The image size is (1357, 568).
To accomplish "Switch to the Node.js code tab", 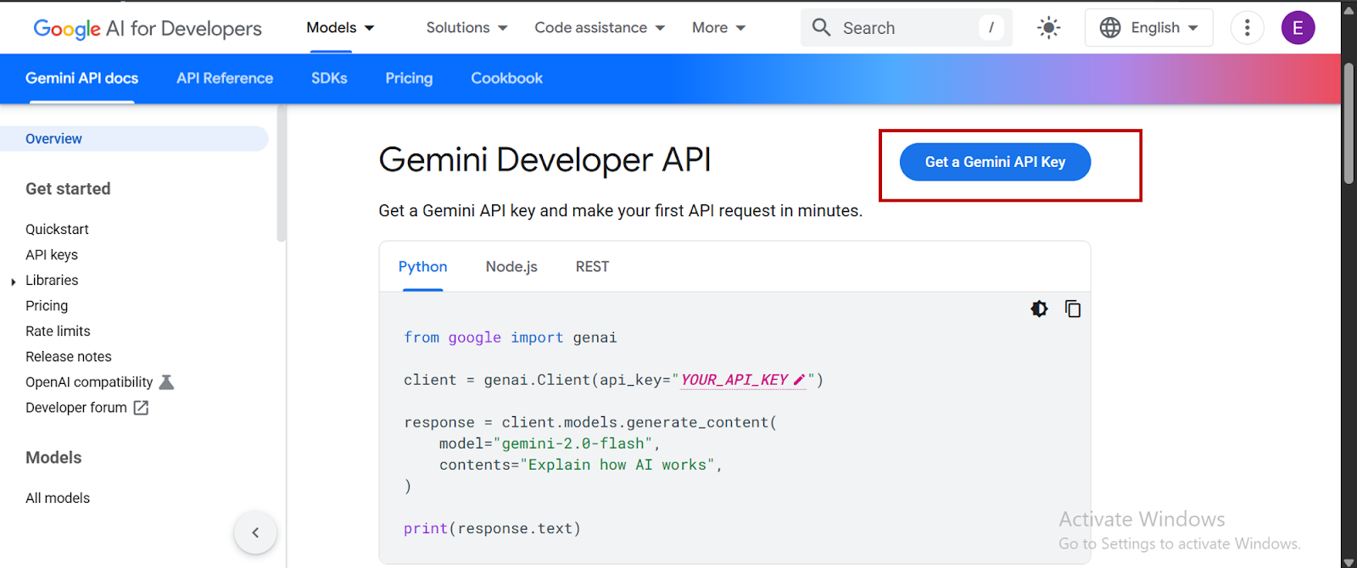I will click(x=511, y=267).
